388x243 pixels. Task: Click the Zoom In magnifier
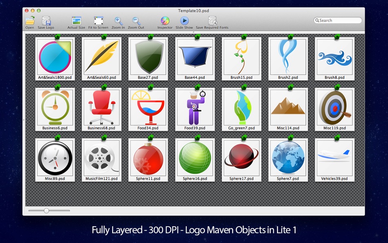[x=118, y=21]
